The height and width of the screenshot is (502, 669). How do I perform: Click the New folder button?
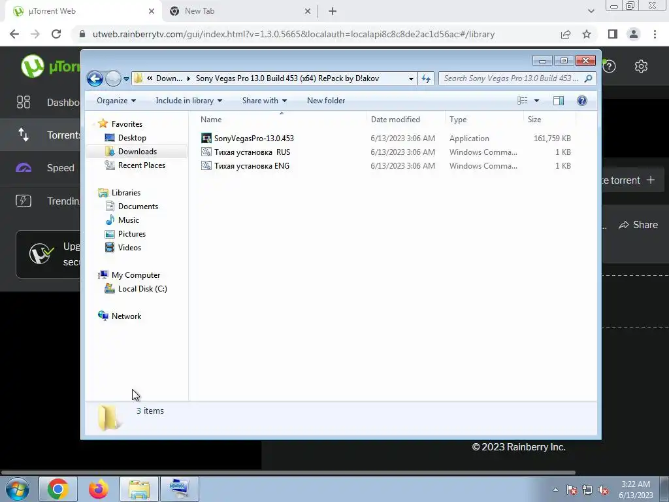[x=326, y=101]
